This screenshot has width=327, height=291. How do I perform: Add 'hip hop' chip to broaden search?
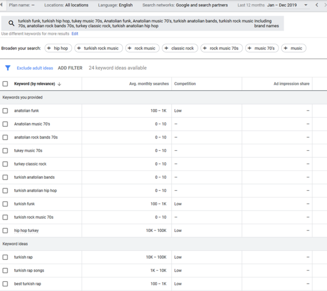click(57, 48)
